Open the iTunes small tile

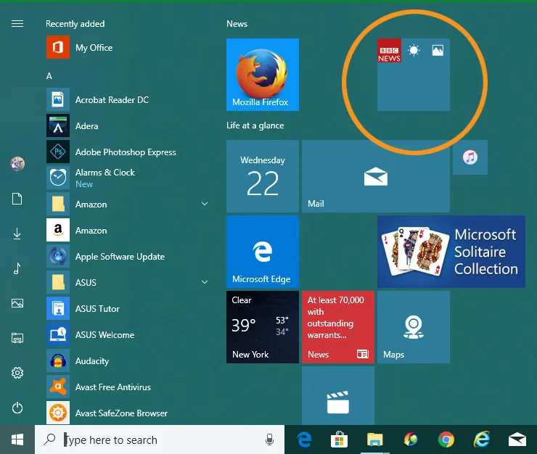tap(470, 157)
